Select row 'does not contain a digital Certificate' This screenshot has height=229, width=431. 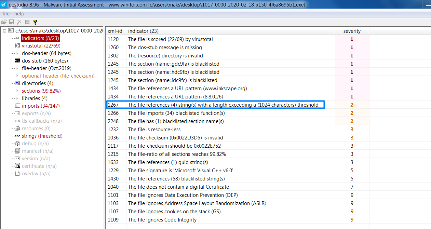coord(237,187)
